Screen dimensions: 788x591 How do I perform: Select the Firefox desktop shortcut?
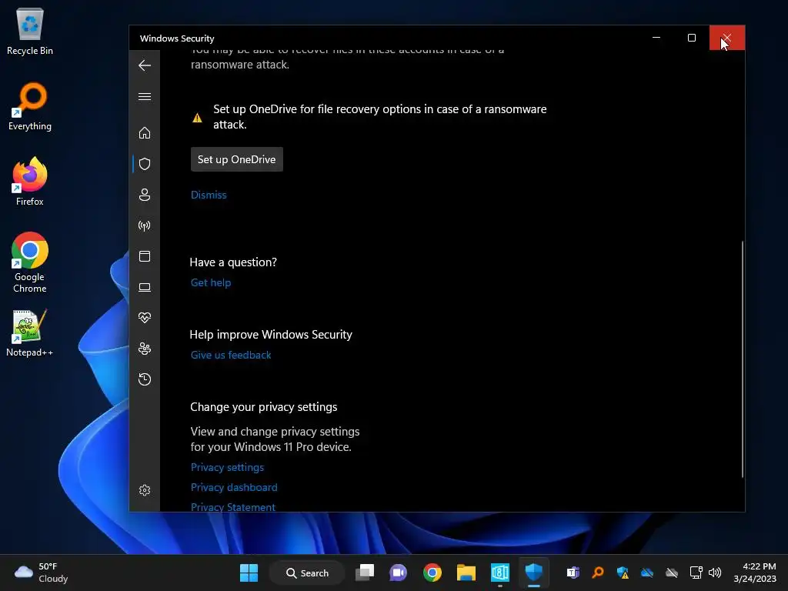(x=30, y=182)
